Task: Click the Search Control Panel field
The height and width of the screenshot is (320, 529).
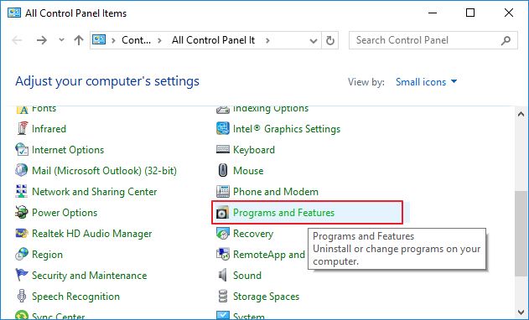Action: point(433,40)
